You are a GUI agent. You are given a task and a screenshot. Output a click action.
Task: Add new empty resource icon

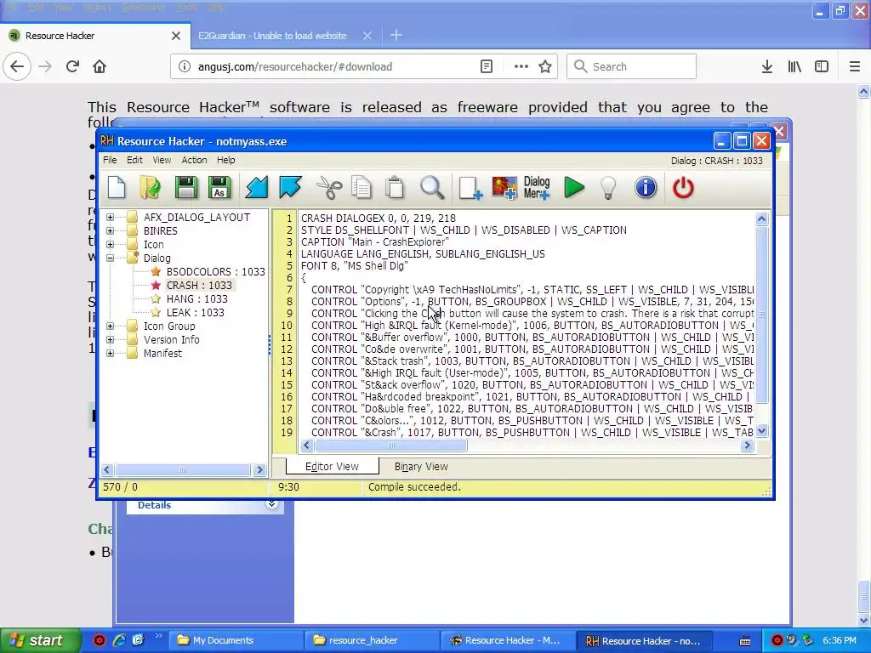pos(470,188)
